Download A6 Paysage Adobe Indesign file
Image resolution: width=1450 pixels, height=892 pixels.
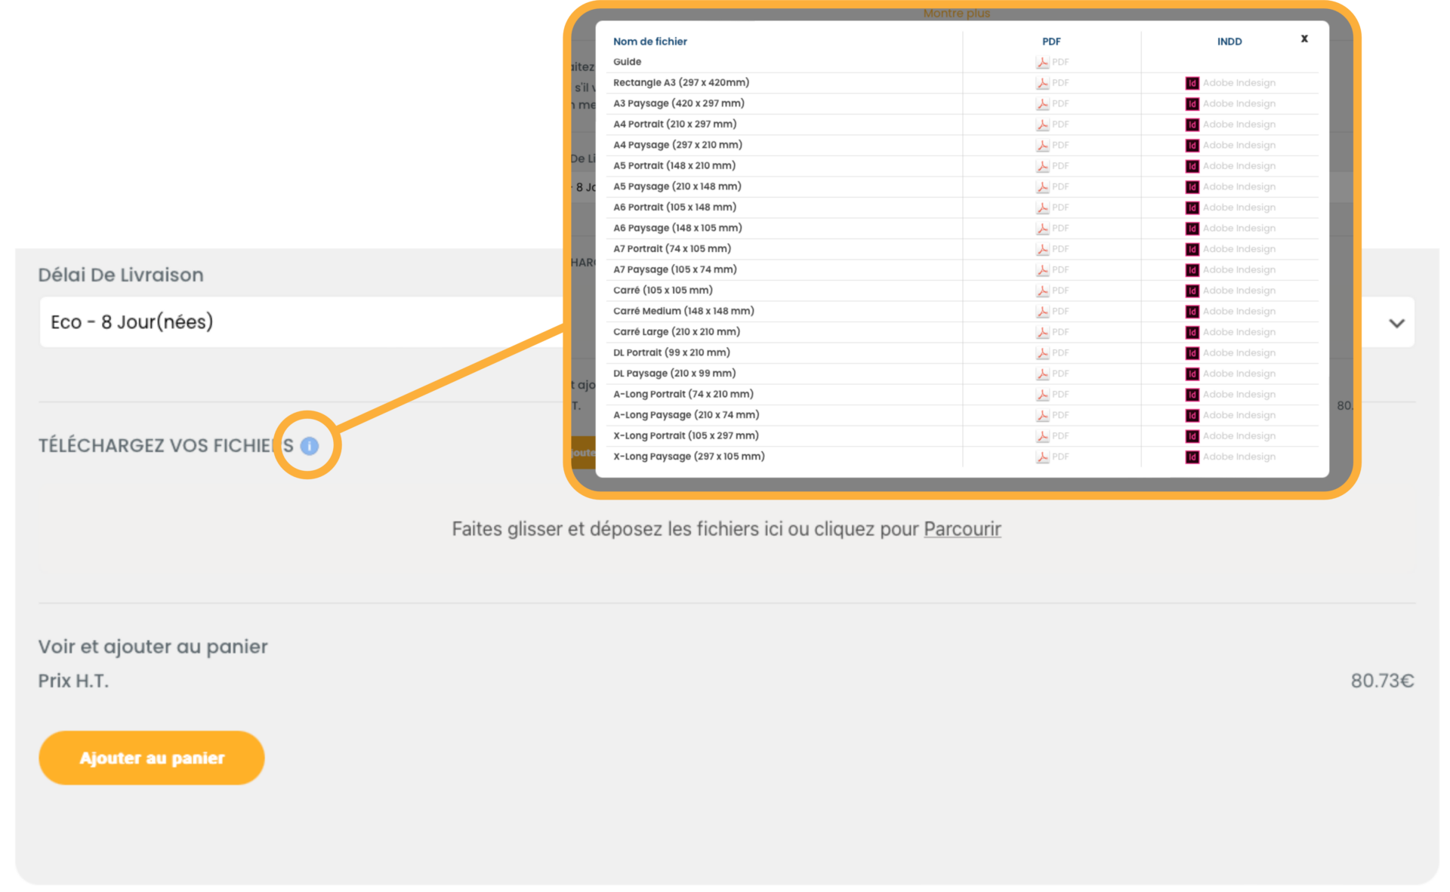coord(1230,228)
